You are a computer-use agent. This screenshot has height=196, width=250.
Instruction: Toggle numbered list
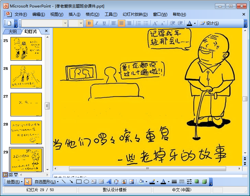pos(138,23)
